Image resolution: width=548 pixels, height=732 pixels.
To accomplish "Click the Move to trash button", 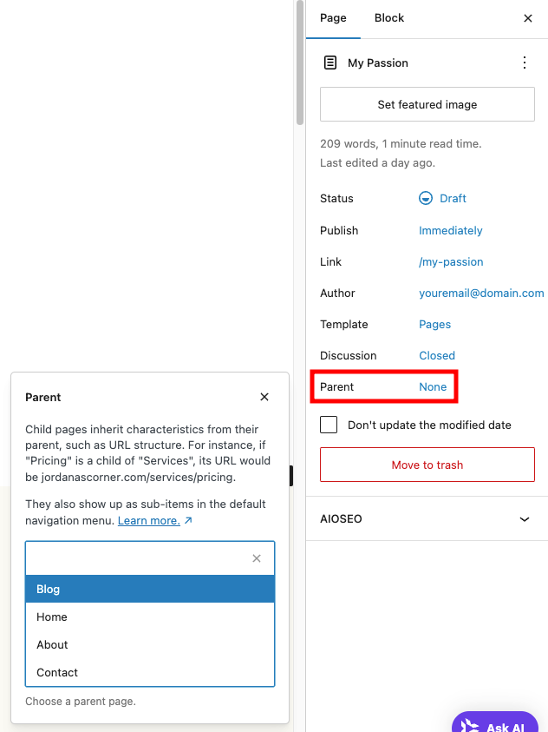I will pyautogui.click(x=427, y=465).
